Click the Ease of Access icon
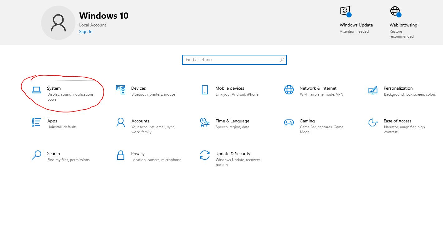 [x=373, y=122]
